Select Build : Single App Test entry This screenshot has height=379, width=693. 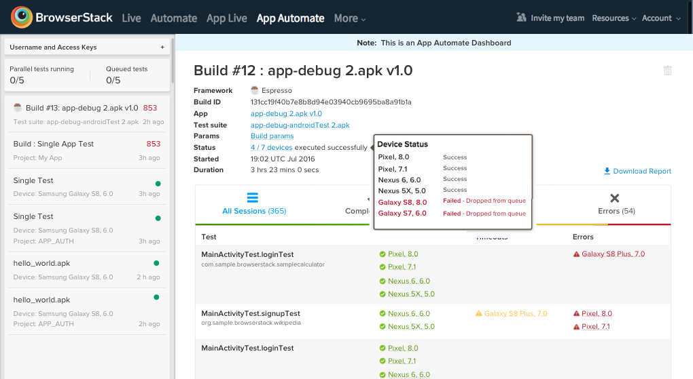point(87,150)
